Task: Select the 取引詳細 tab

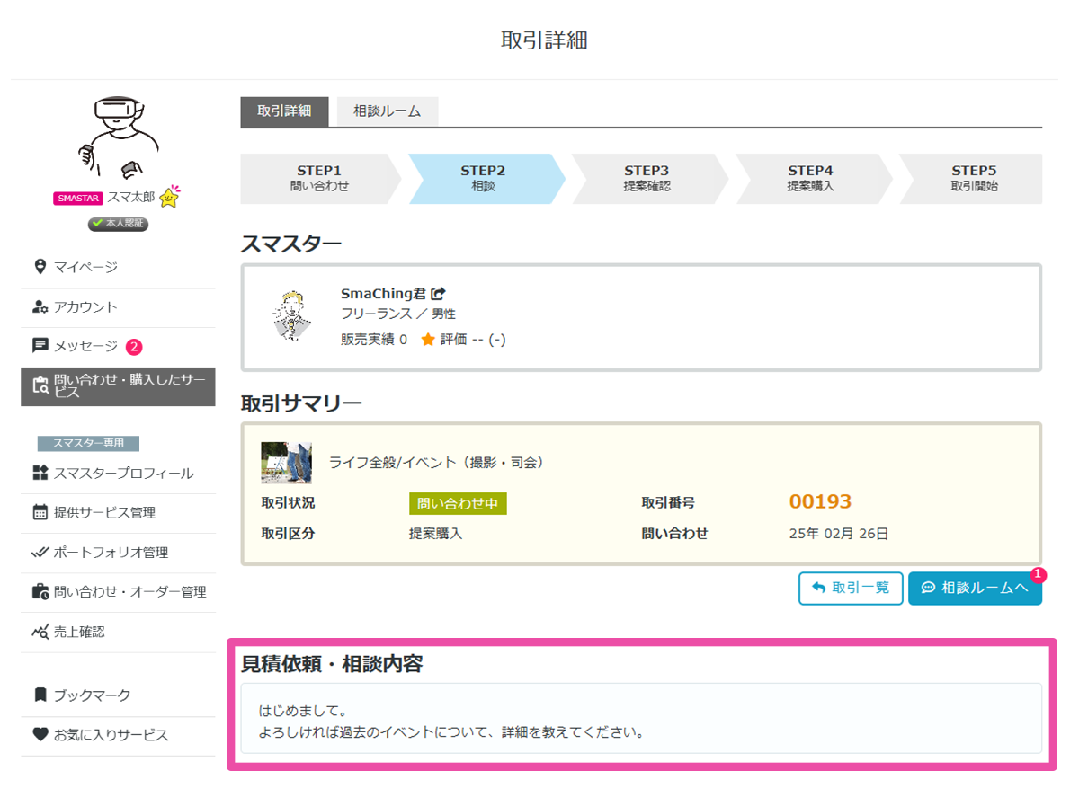Action: click(x=284, y=111)
